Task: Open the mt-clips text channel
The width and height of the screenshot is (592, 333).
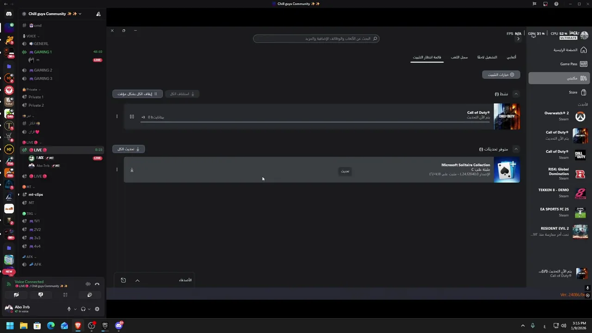Action: point(62,195)
